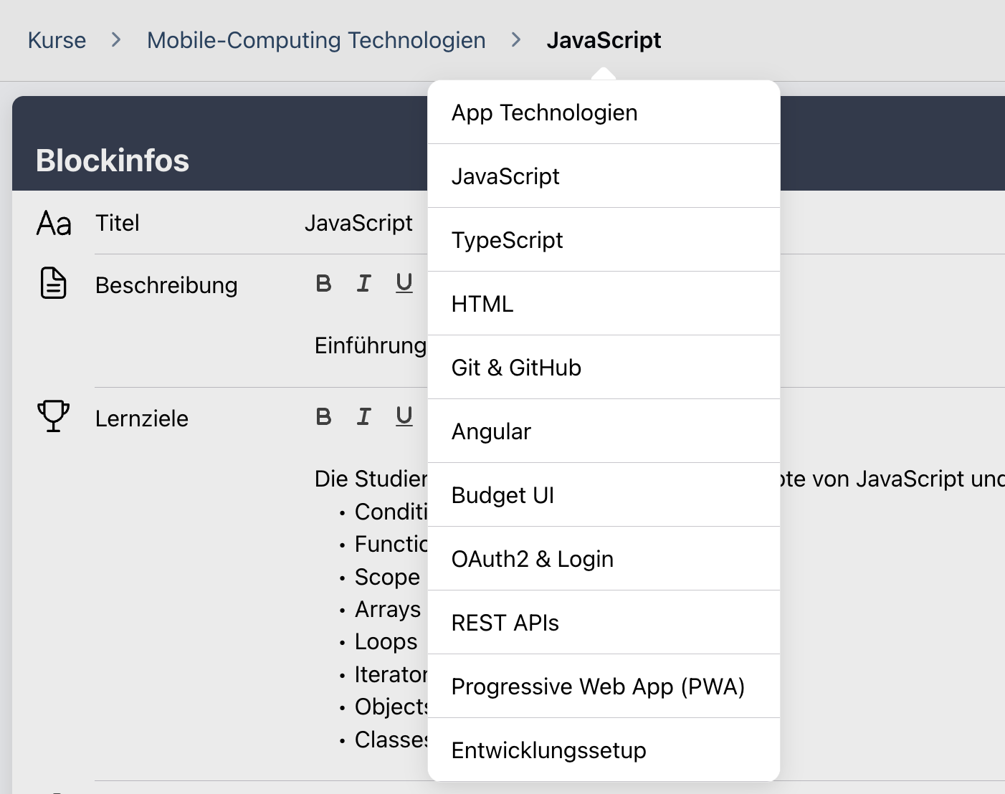The width and height of the screenshot is (1005, 794).
Task: Click the trophy icon beside Lernziele
Action: click(53, 416)
